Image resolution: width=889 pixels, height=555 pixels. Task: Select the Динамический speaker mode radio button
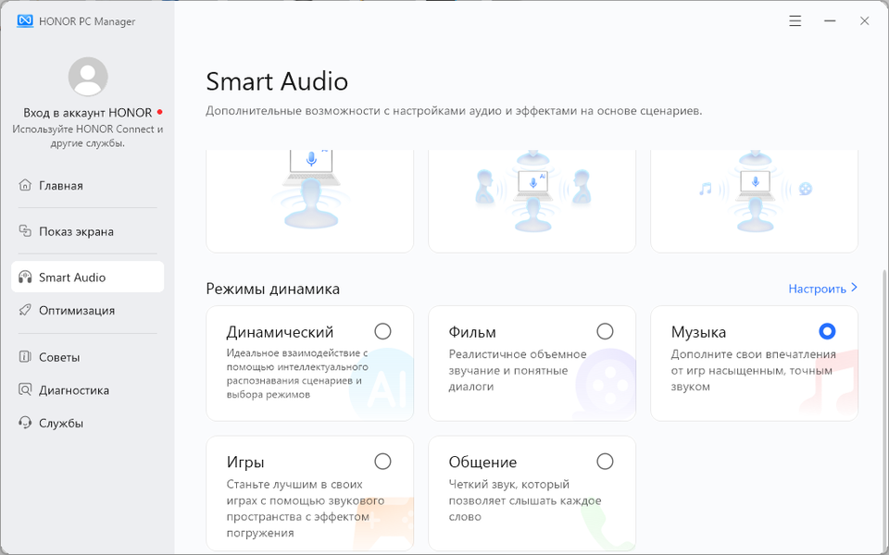(x=382, y=331)
